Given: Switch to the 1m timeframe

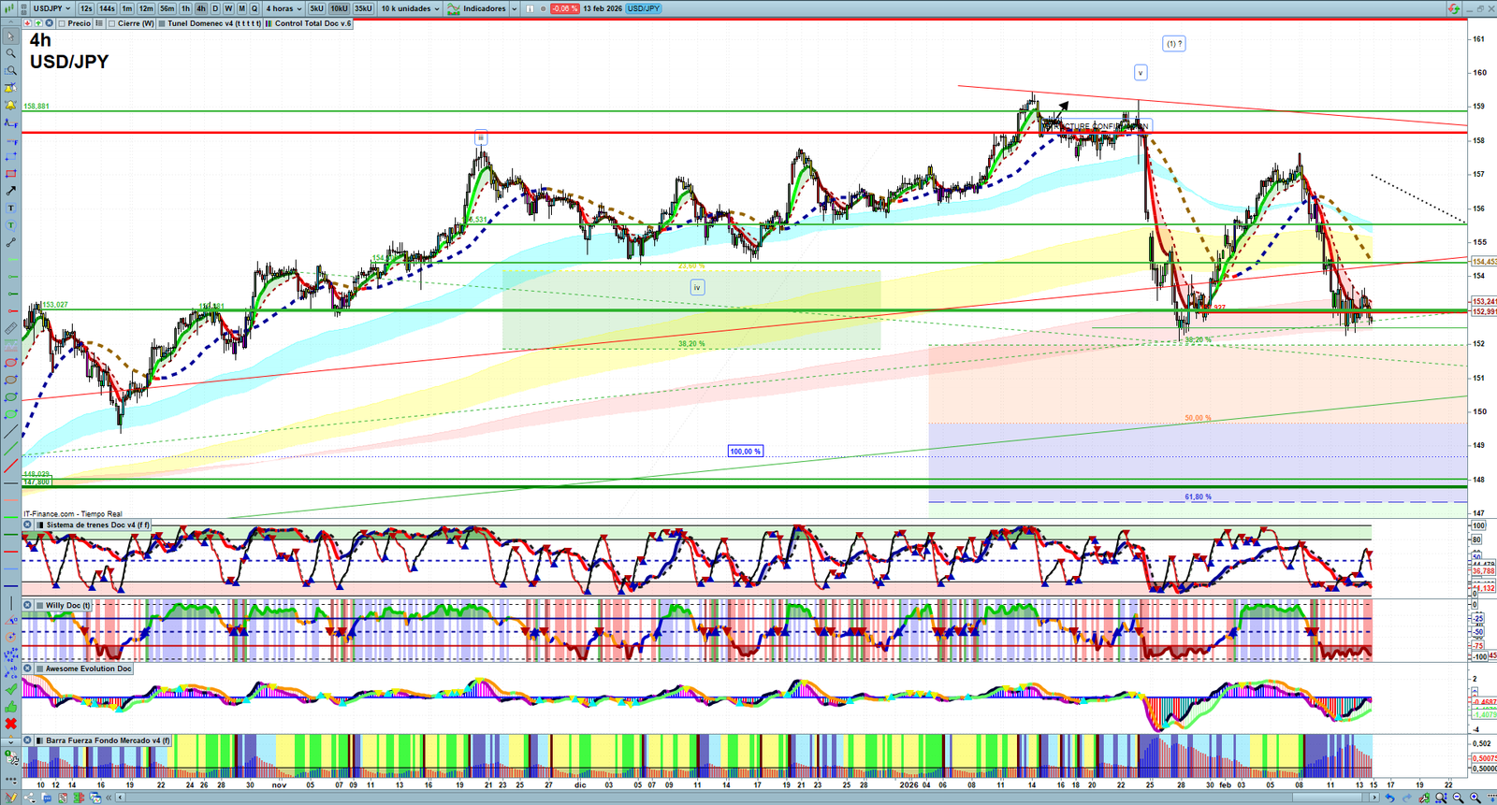Looking at the screenshot, I should click(x=127, y=8).
